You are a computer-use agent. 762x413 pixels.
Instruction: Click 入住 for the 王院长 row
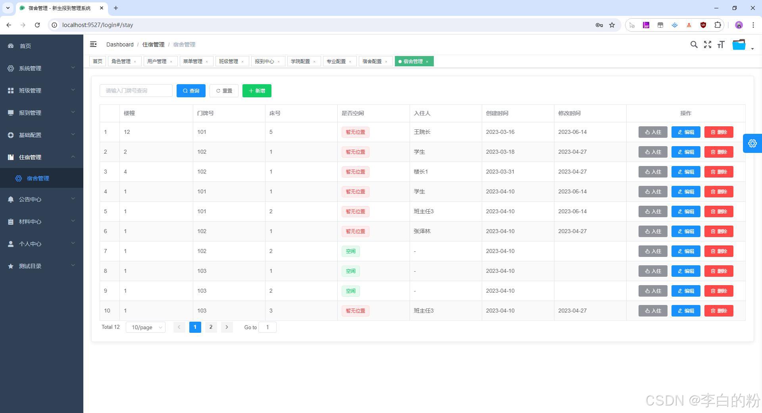(x=653, y=132)
